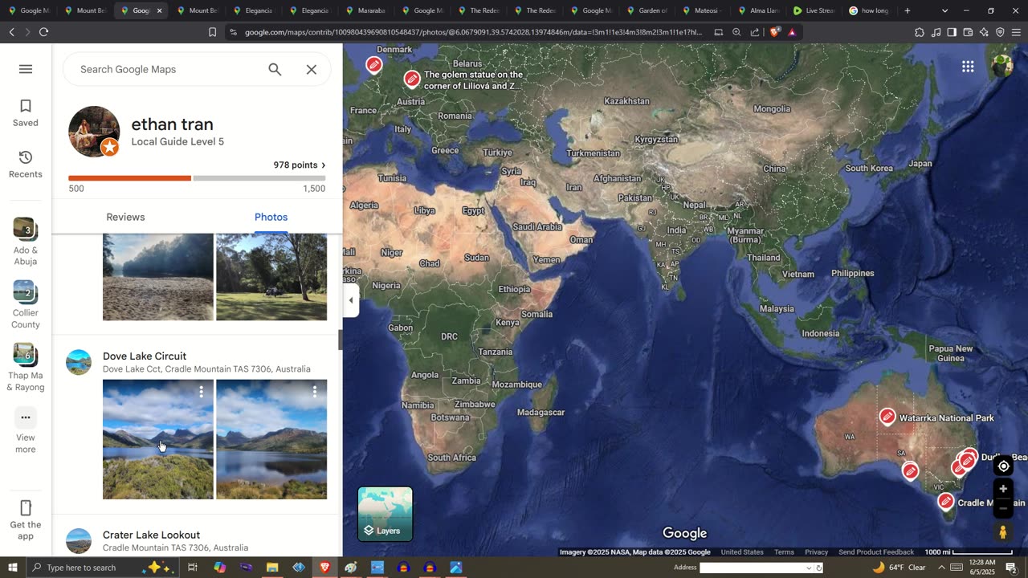The image size is (1028, 578).
Task: Open the Terms link
Action: pos(784,552)
